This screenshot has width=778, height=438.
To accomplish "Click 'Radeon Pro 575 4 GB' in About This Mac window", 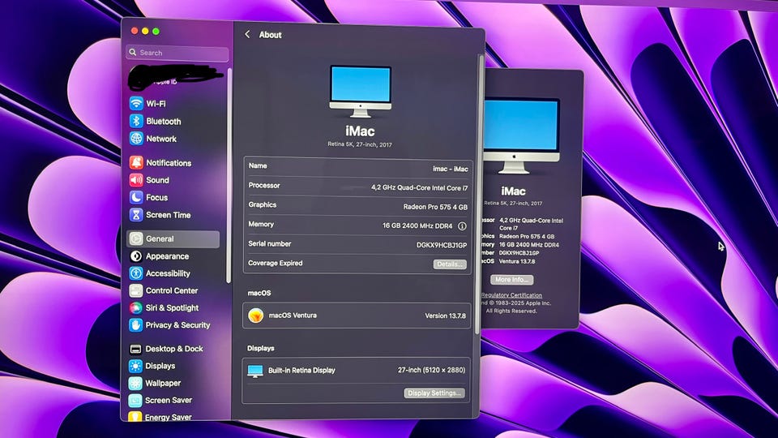I will tap(527, 236).
